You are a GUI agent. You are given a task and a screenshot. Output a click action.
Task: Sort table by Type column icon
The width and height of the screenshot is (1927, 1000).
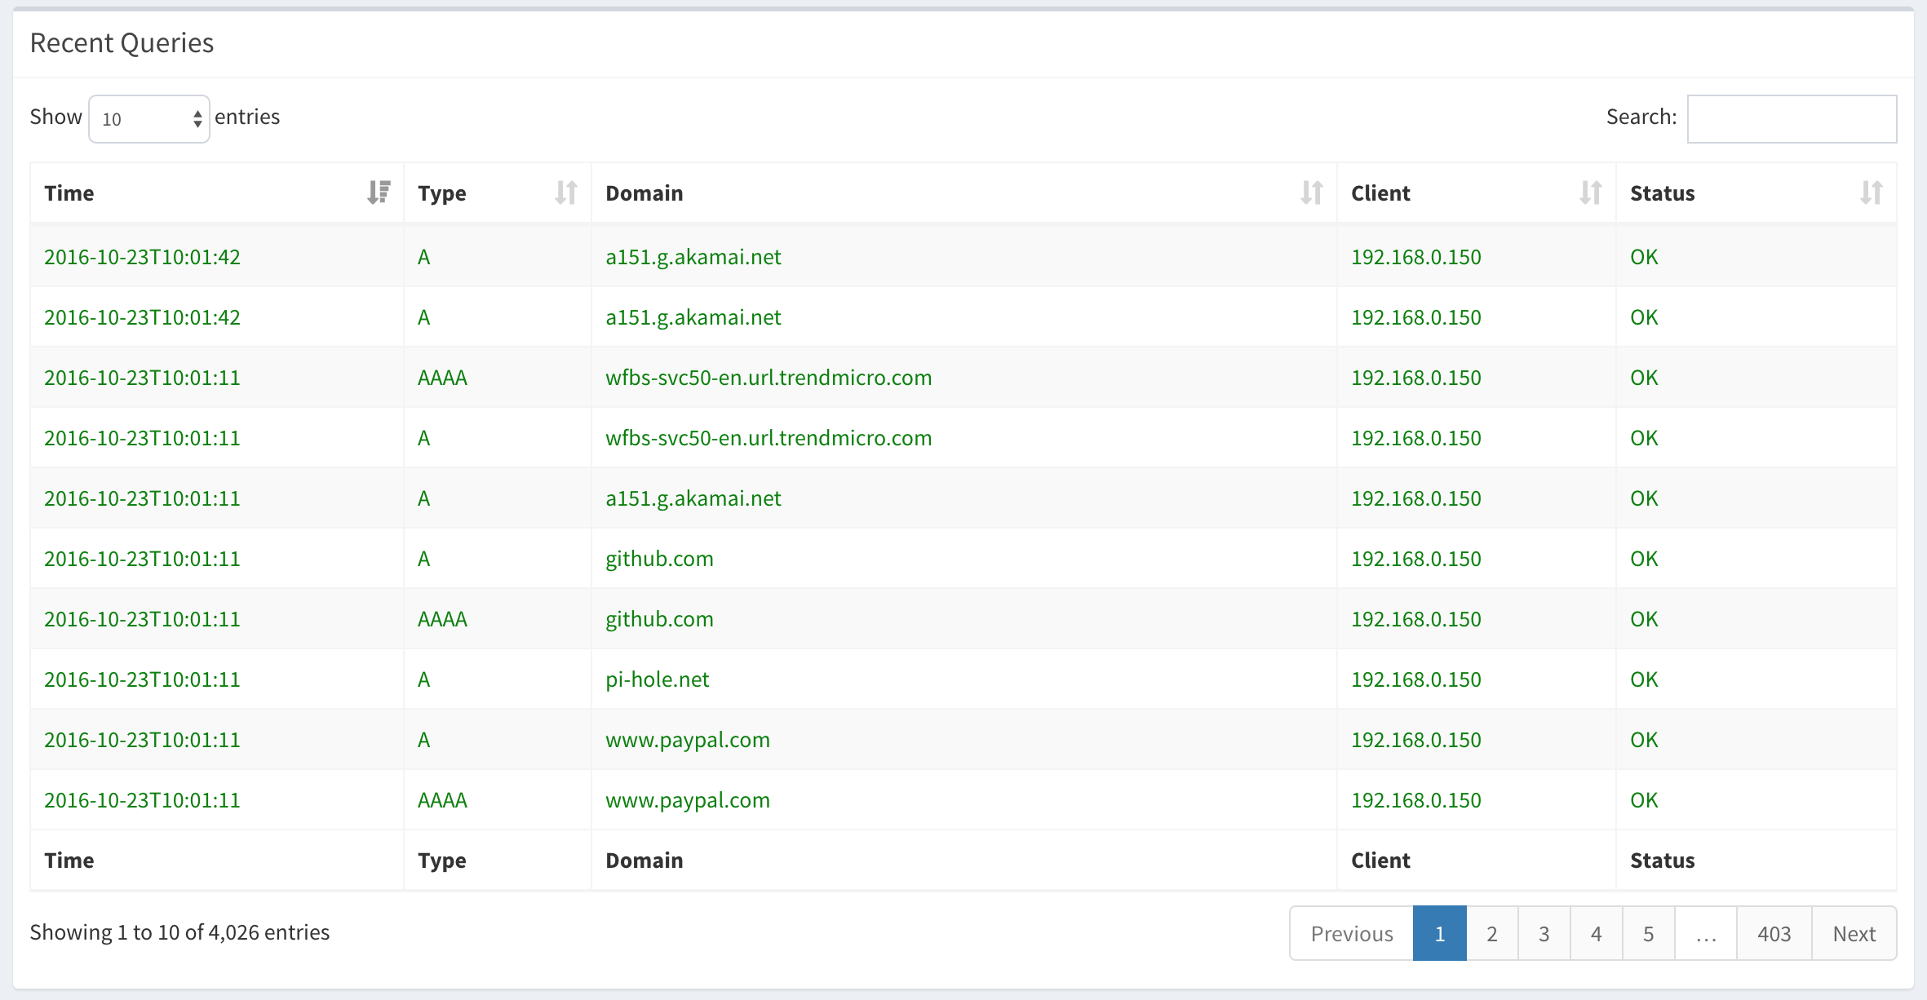pyautogui.click(x=566, y=192)
